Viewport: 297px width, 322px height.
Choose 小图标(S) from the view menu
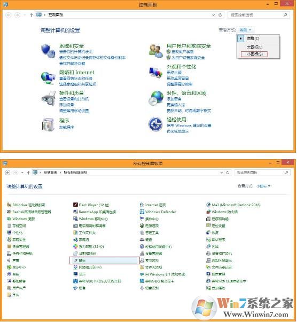[x=254, y=54]
